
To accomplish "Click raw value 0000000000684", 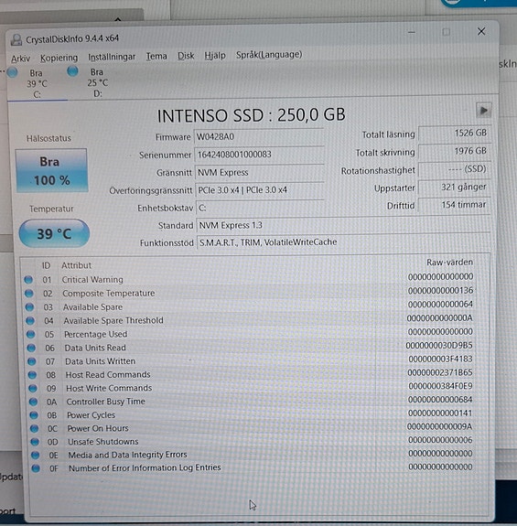I will pos(440,400).
